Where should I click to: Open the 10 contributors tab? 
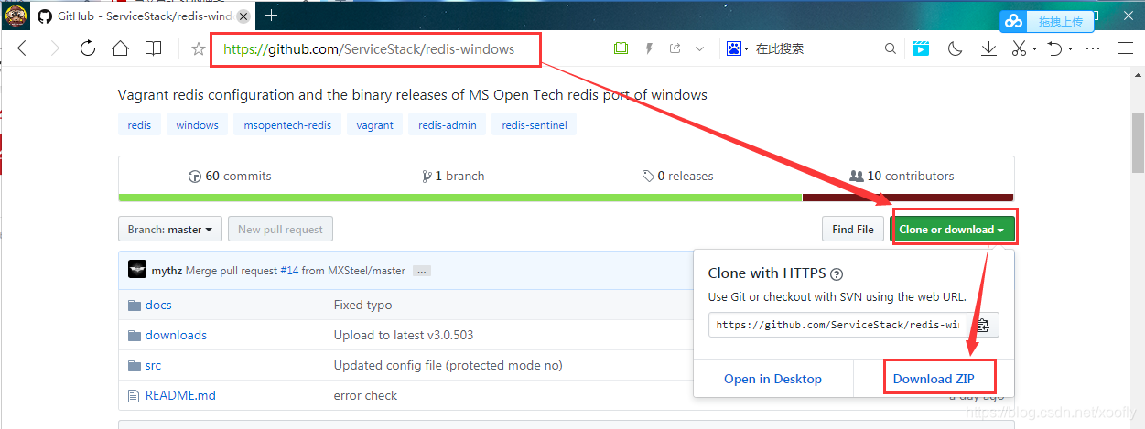[x=902, y=176]
